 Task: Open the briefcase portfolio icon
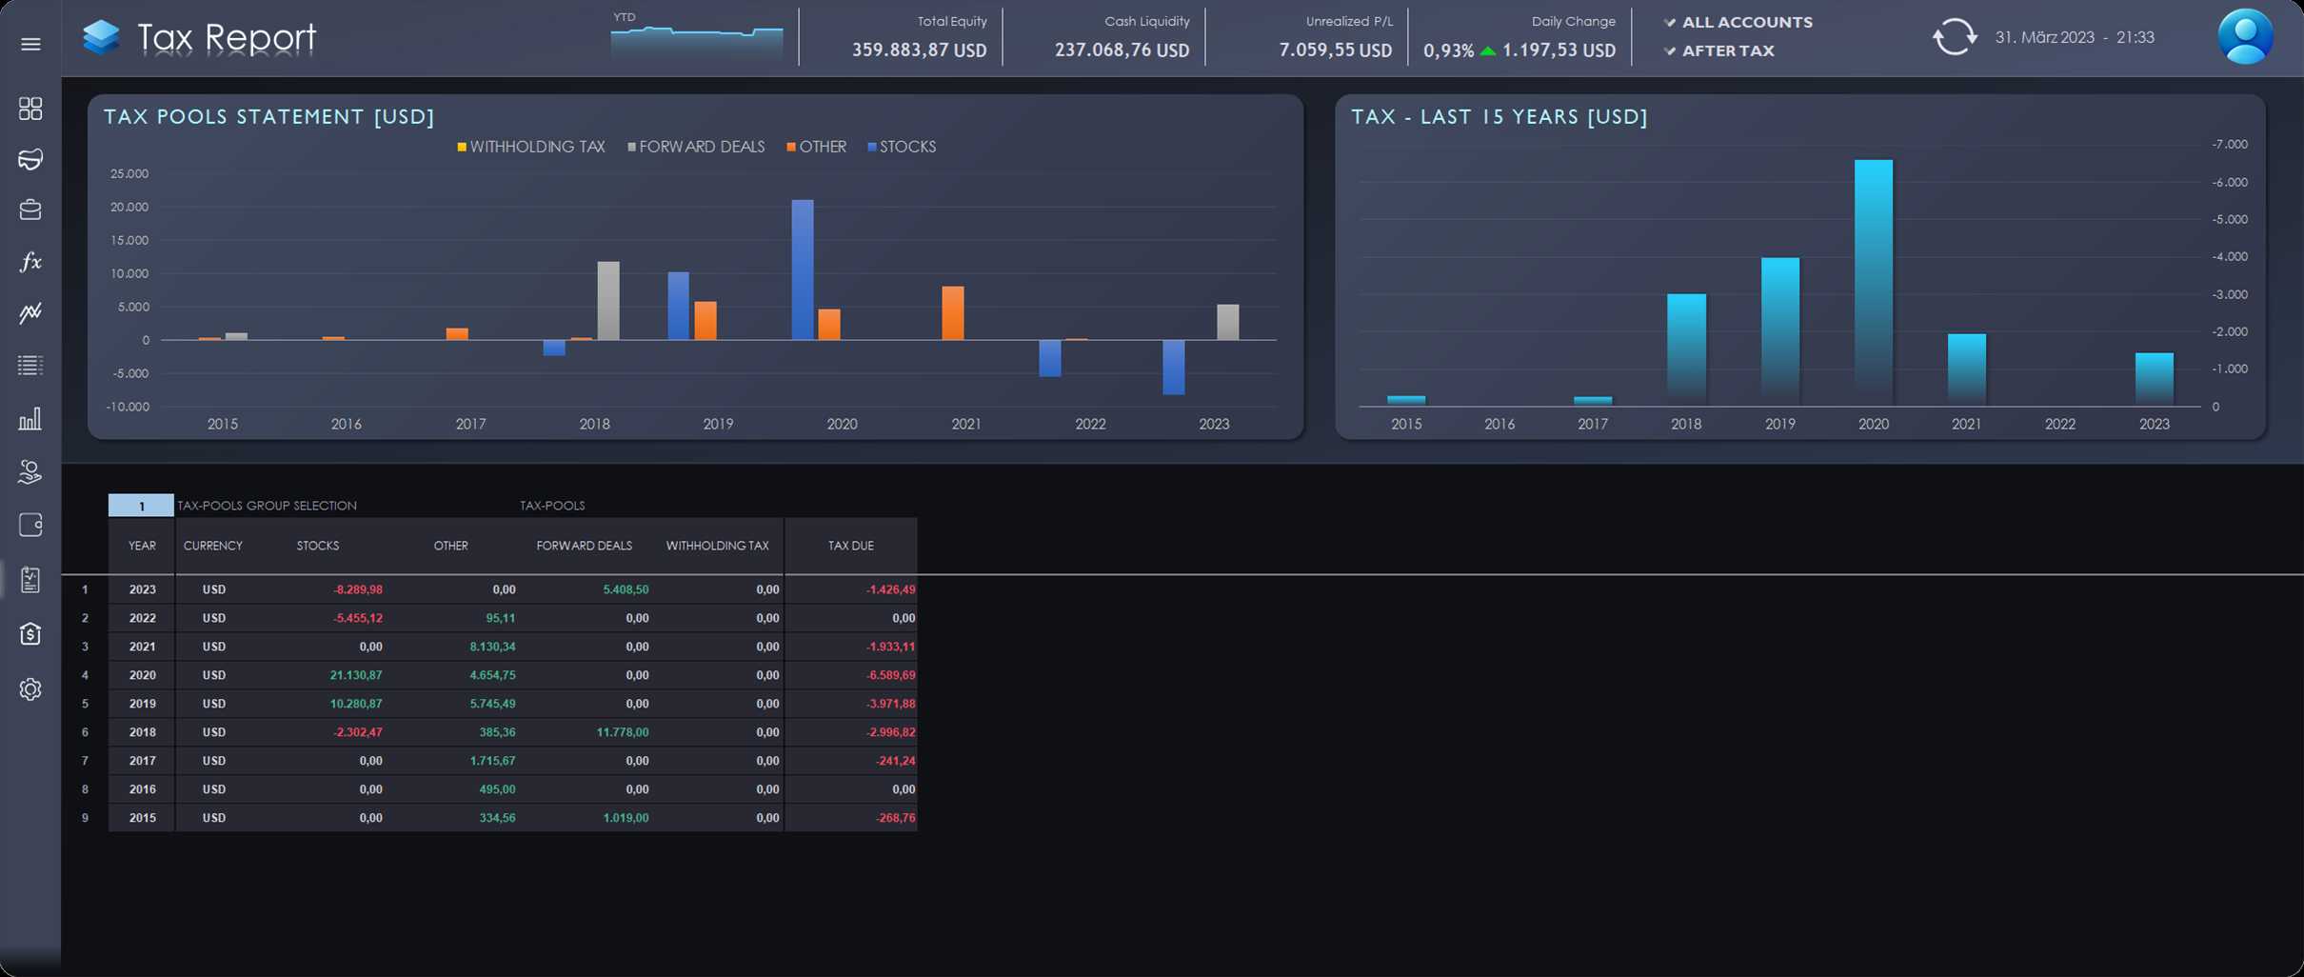[x=30, y=209]
